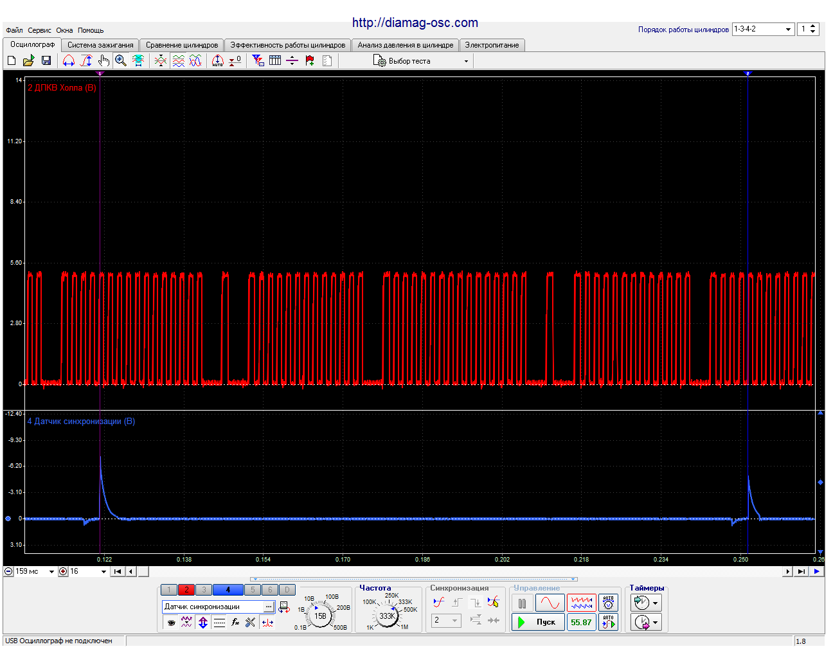This screenshot has height=649, width=833.
Task: Click the overlaid sine waves icon
Action: 195,60
